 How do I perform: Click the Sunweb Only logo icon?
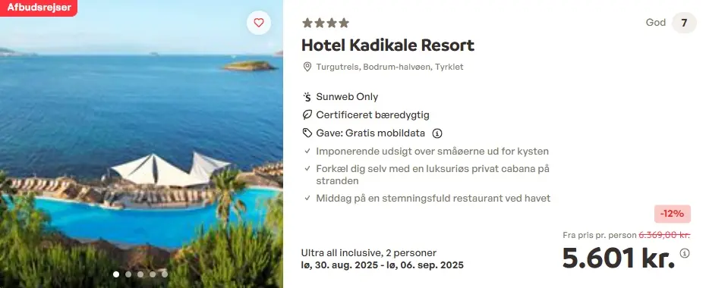tap(307, 96)
